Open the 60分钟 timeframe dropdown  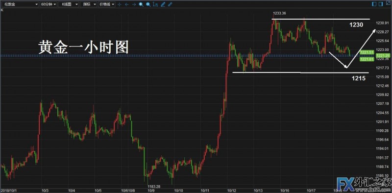(x=48, y=4)
